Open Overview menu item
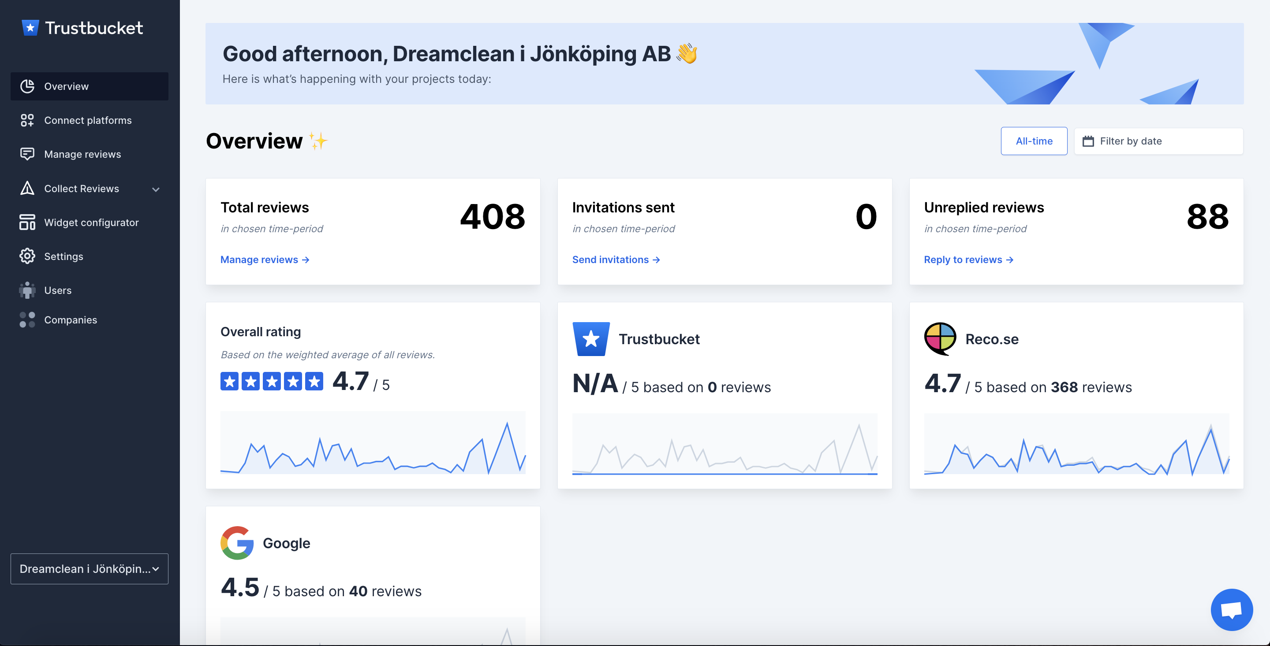Image resolution: width=1270 pixels, height=646 pixels. 89,86
